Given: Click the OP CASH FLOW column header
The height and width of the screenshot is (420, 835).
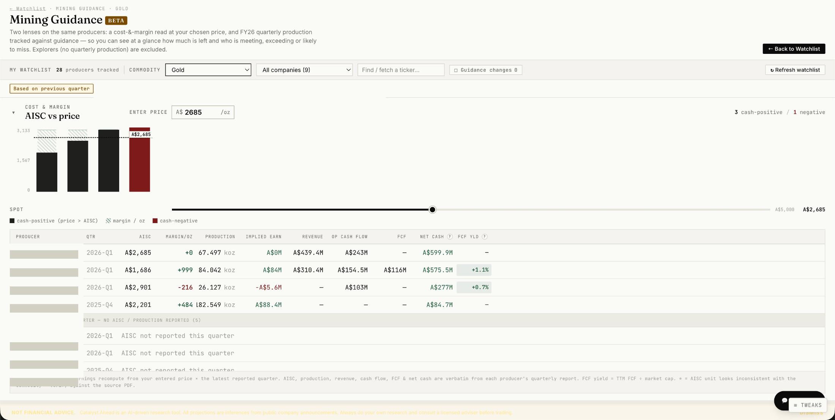Looking at the screenshot, I should [x=350, y=237].
